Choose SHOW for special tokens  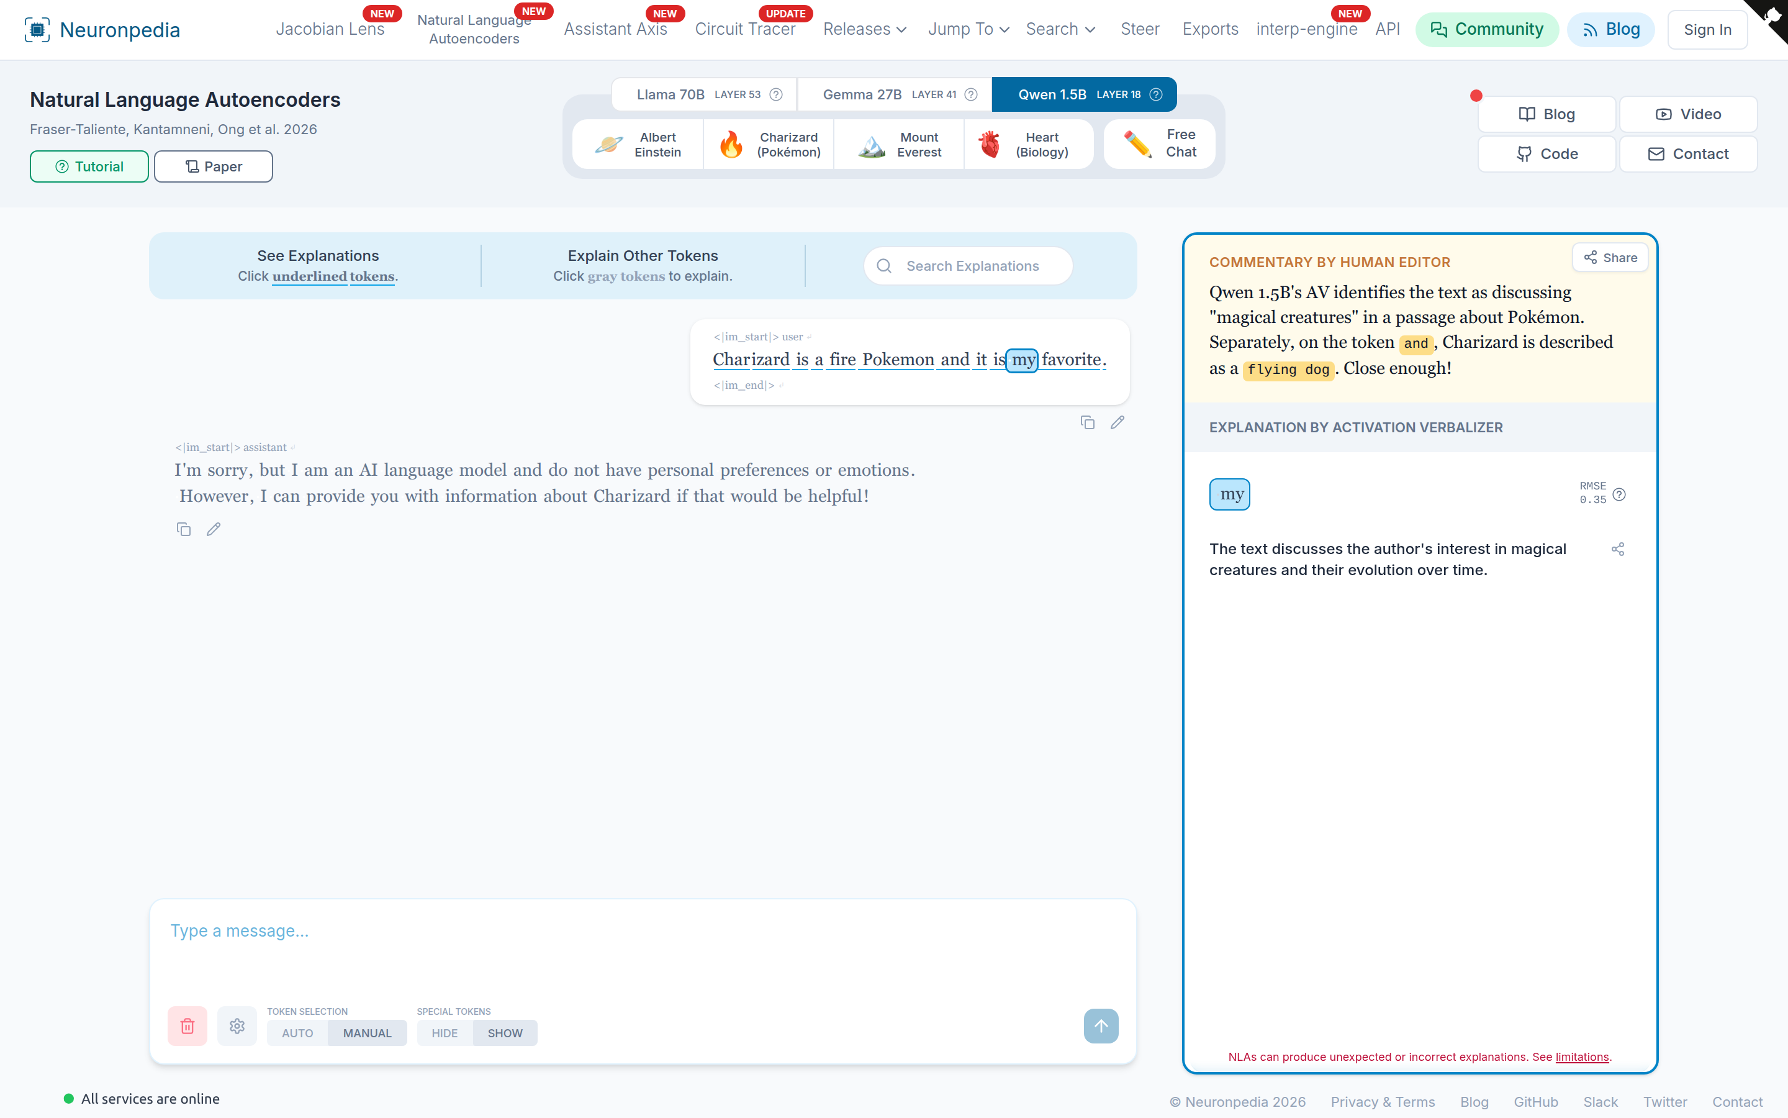click(x=505, y=1034)
